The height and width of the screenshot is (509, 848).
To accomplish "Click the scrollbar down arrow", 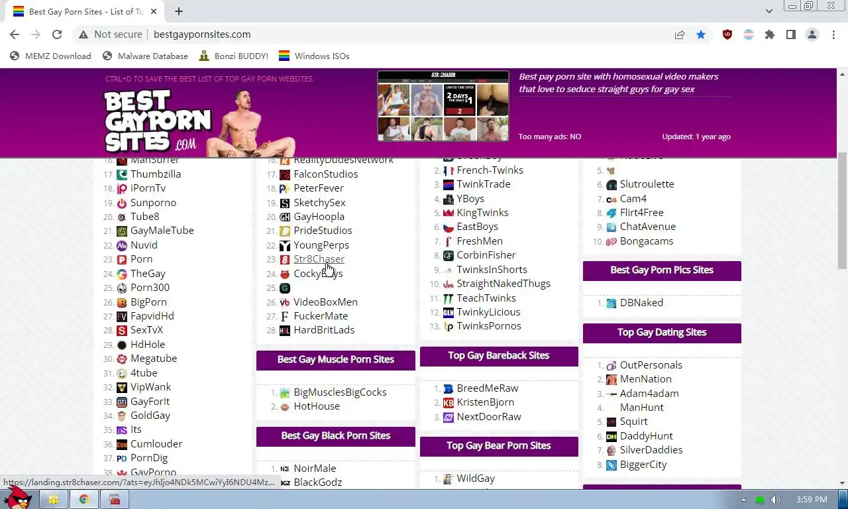I will (842, 483).
